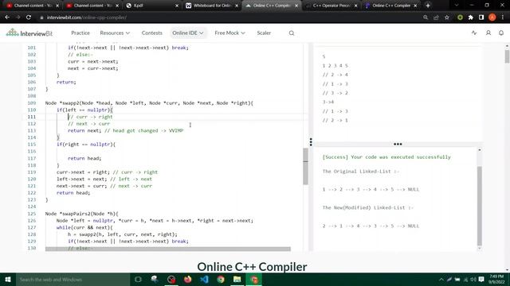Click the page vertical scrollbar thumb
The image size is (510, 286).
pyautogui.click(x=507, y=56)
